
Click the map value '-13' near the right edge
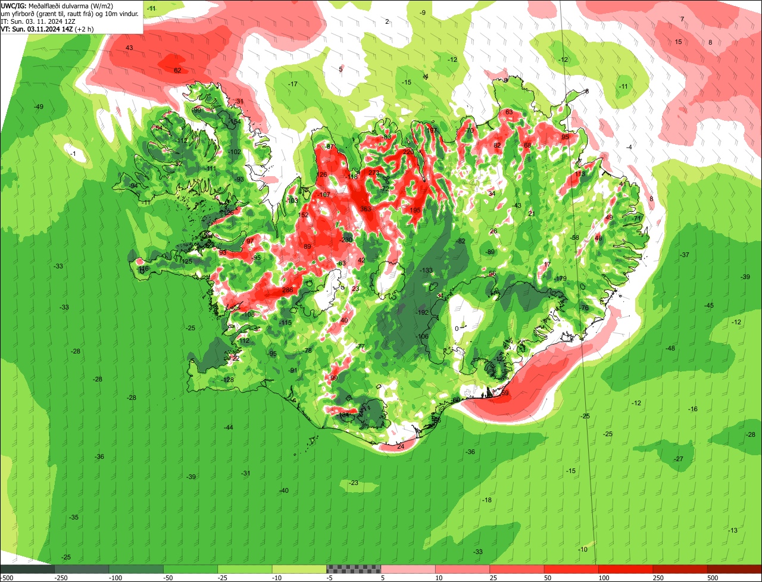coord(733,530)
